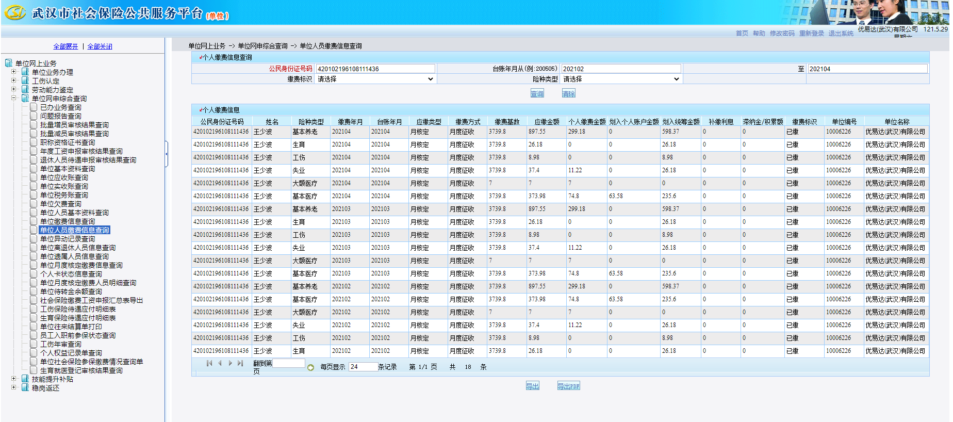Image resolution: width=953 pixels, height=422 pixels.
Task: Click the green go-to-page arrow icon
Action: pos(310,368)
